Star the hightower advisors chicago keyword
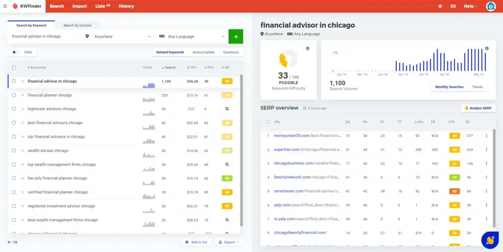503x252 pixels. [23, 109]
